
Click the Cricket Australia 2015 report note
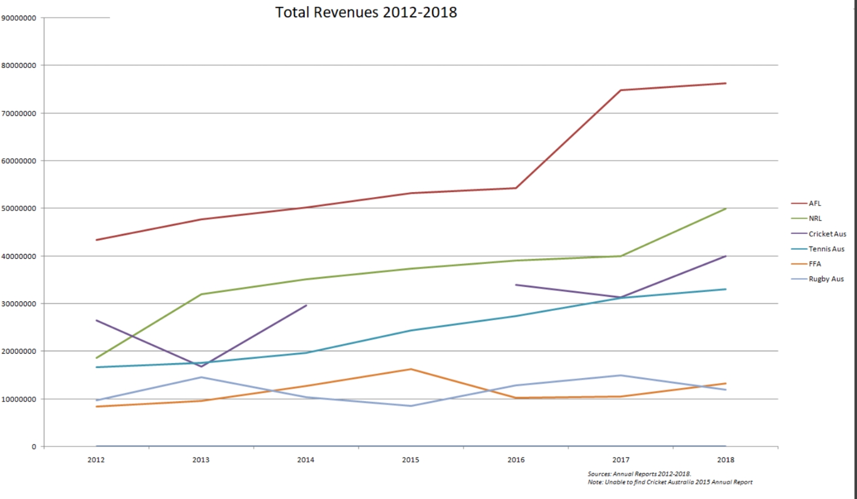click(670, 482)
